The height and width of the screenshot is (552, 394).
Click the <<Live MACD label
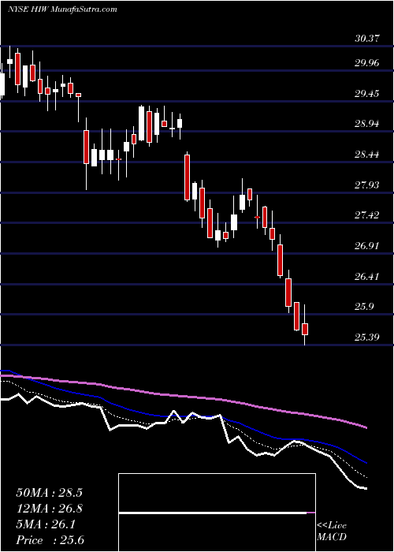(332, 531)
